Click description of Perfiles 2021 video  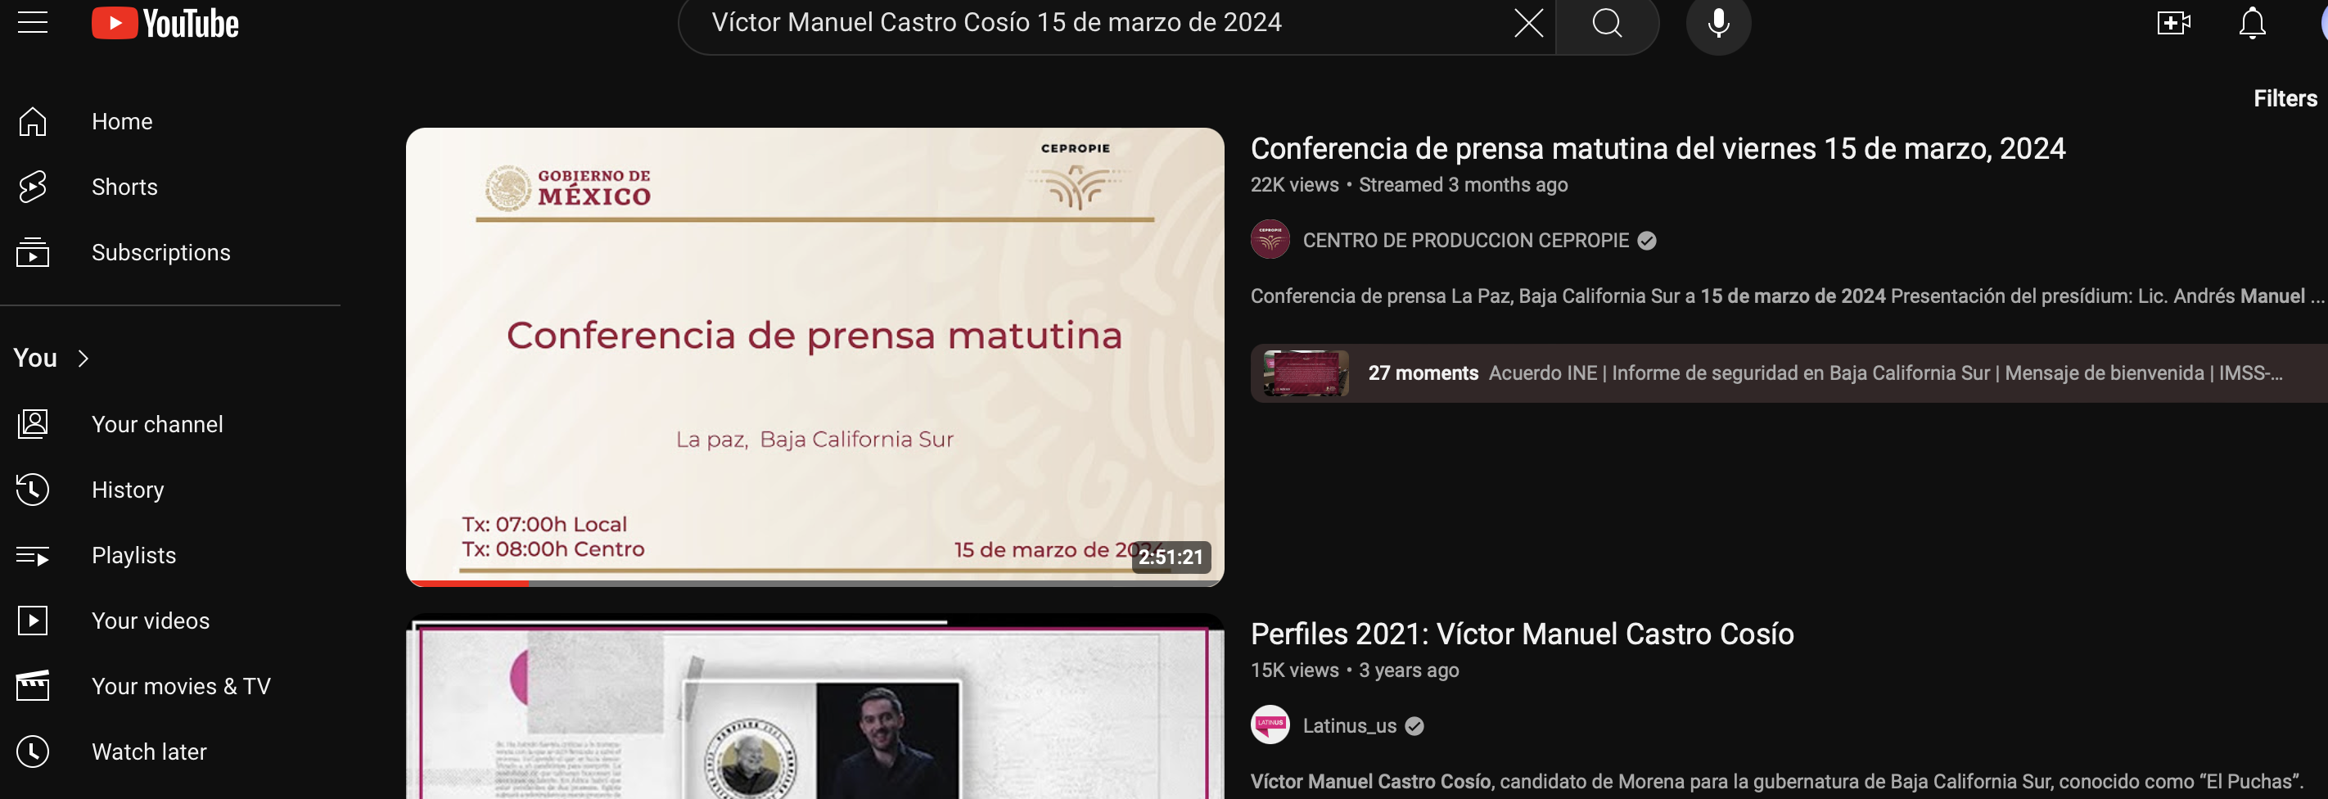click(x=1777, y=782)
